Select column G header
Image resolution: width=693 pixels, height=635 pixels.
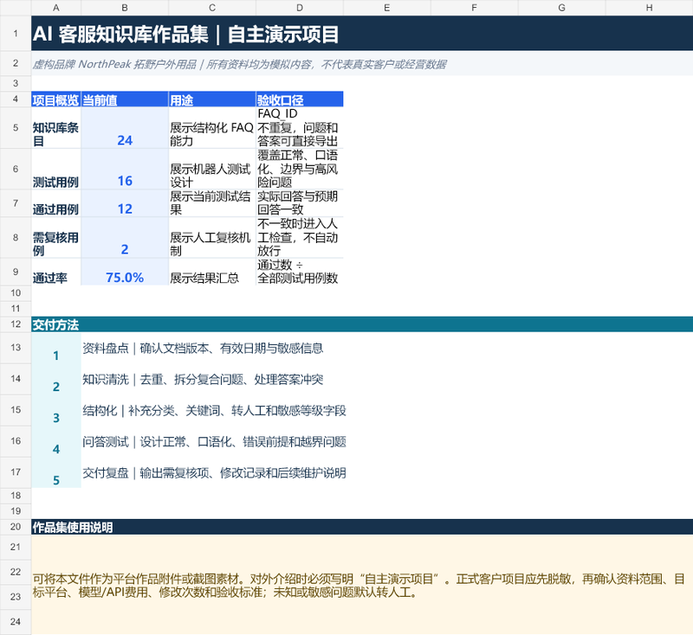click(x=561, y=8)
